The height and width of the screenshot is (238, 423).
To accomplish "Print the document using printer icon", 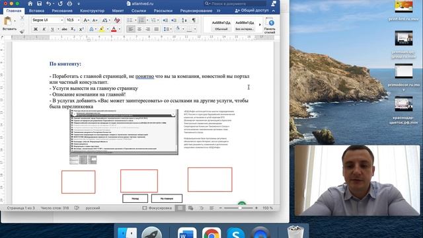I will click(69, 3).
